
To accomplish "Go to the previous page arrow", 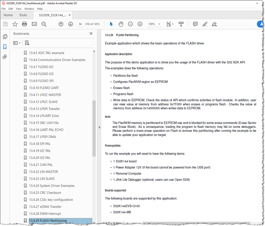I will [x=61, y=24].
